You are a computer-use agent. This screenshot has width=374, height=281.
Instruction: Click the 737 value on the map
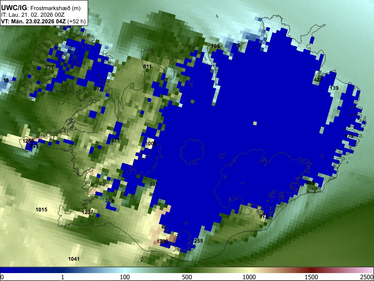(49, 67)
